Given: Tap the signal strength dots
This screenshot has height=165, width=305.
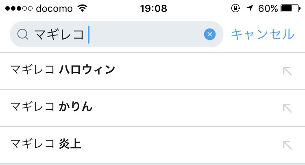Looking at the screenshot, I should [18, 9].
